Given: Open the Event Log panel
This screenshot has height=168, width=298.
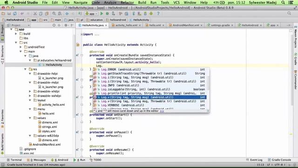Looking at the screenshot, I should (254, 160).
